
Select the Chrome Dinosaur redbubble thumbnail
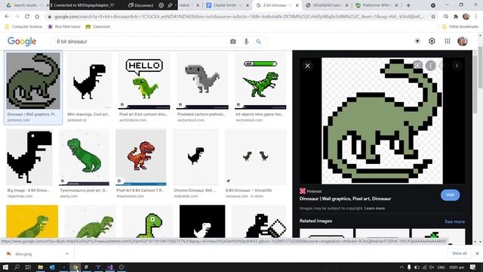pos(195,157)
